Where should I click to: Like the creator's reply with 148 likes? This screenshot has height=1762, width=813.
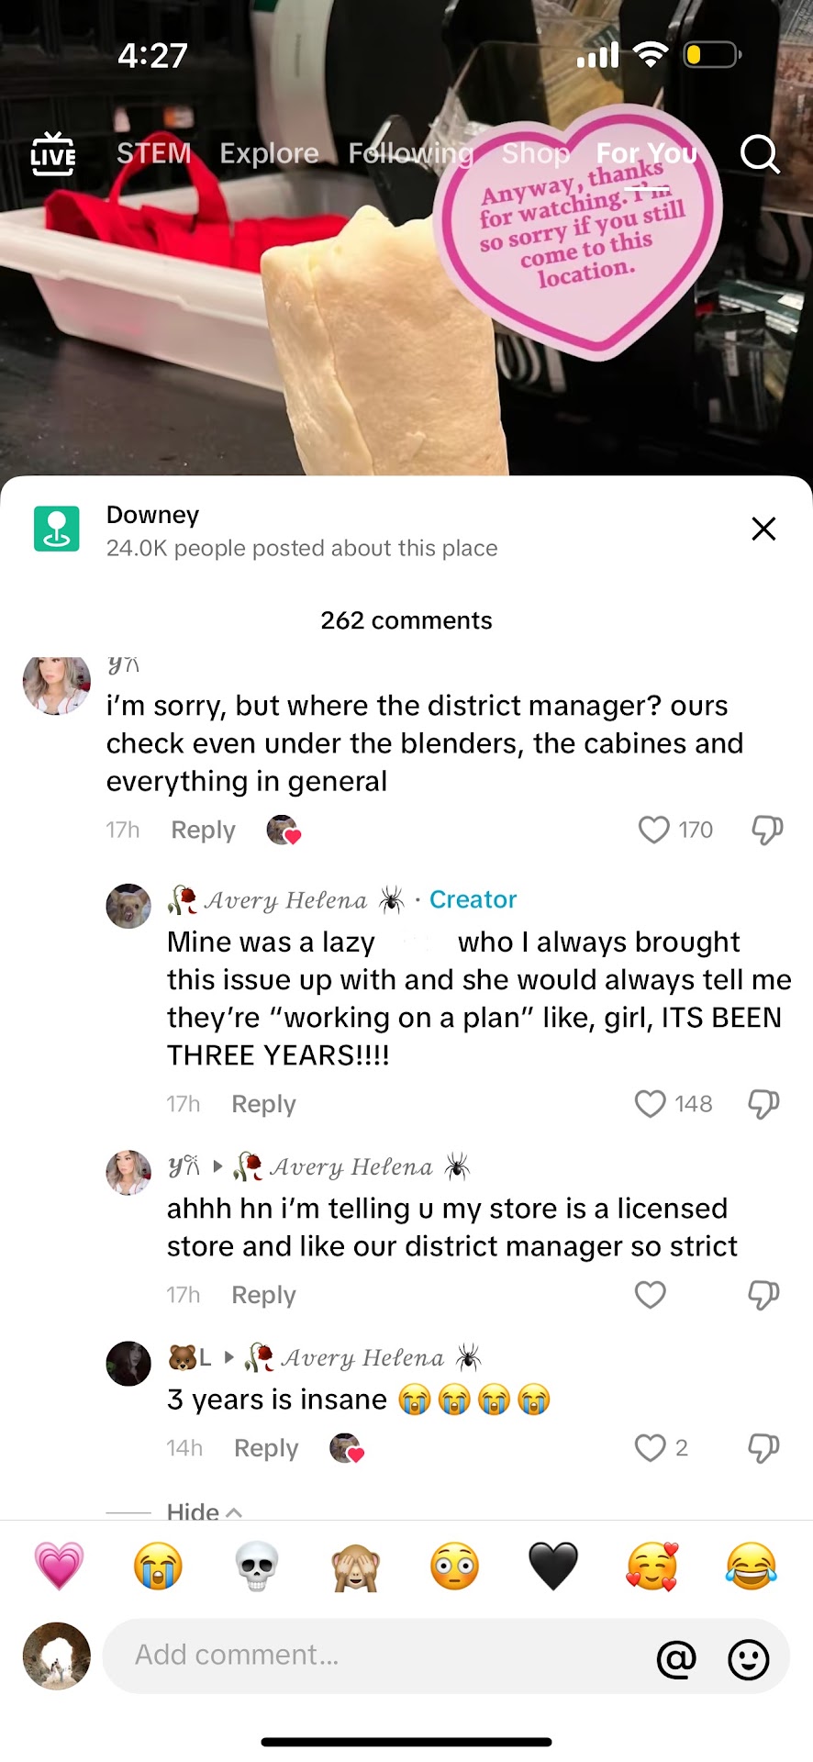click(650, 1103)
